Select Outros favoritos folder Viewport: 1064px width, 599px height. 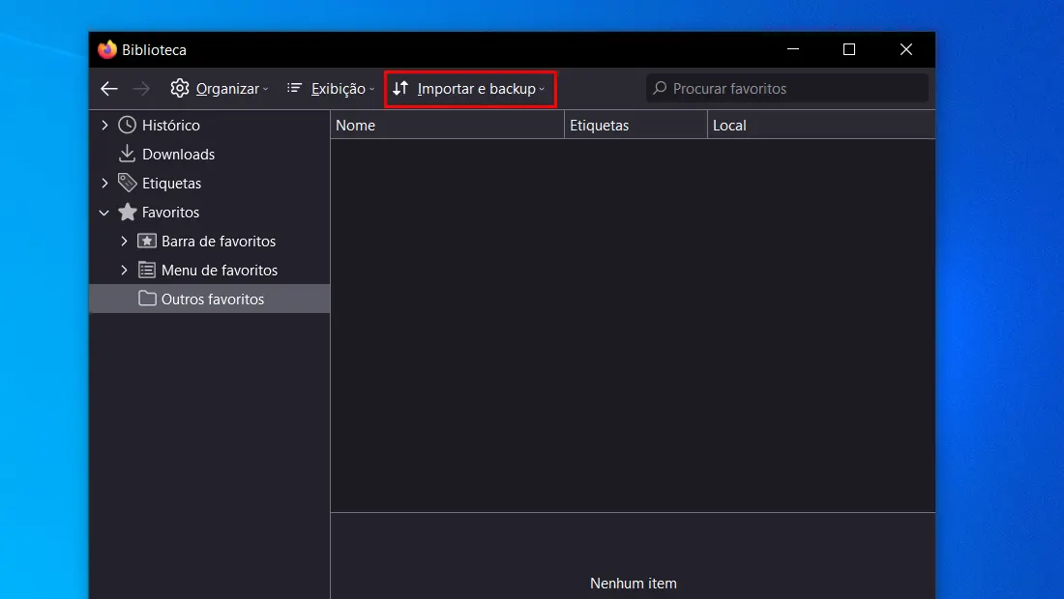210,299
